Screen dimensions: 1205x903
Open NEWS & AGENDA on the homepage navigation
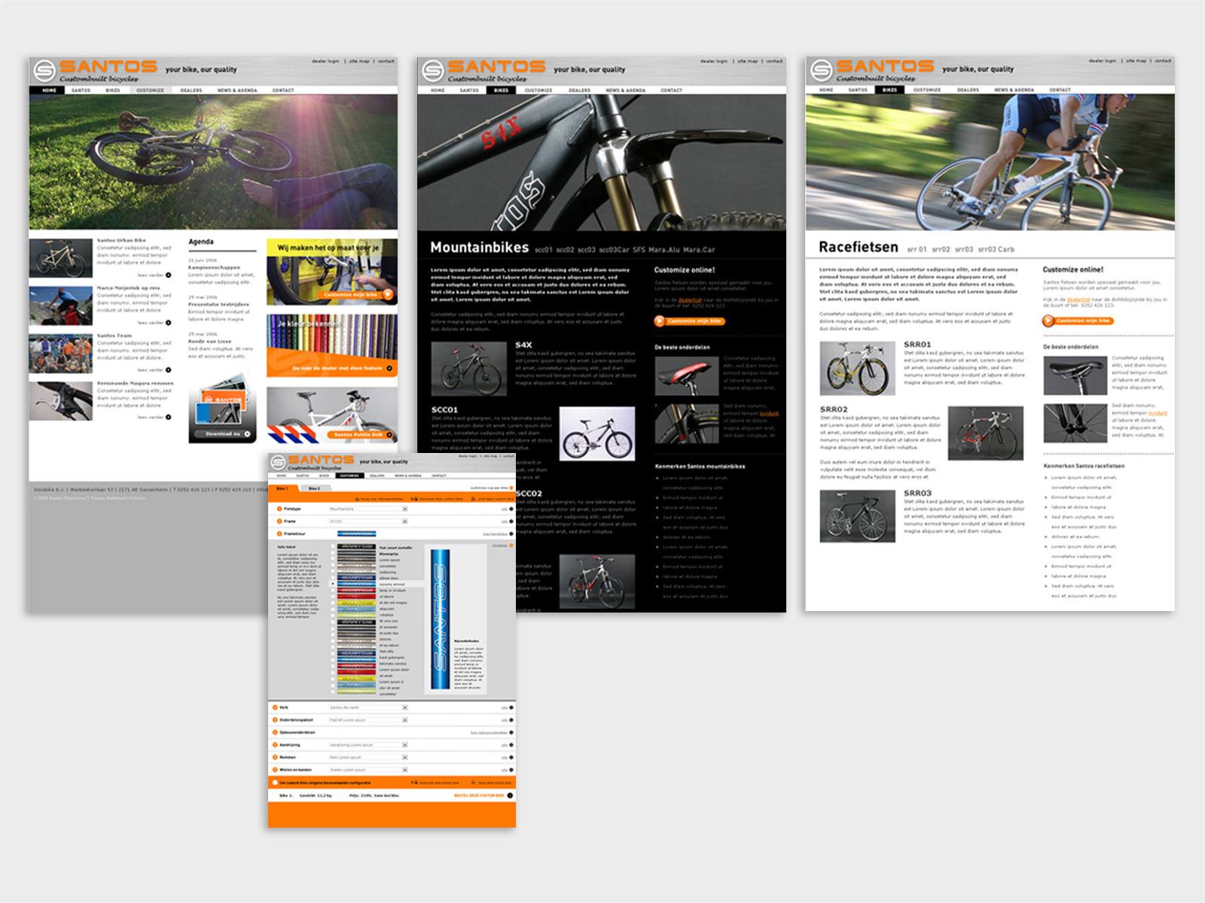click(x=237, y=90)
